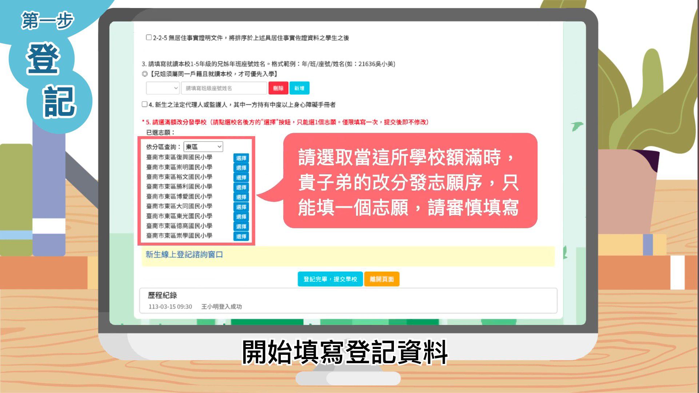This screenshot has width=699, height=393.
Task: Choose 大同國民小學 via its 選擇 button
Action: coord(241,207)
